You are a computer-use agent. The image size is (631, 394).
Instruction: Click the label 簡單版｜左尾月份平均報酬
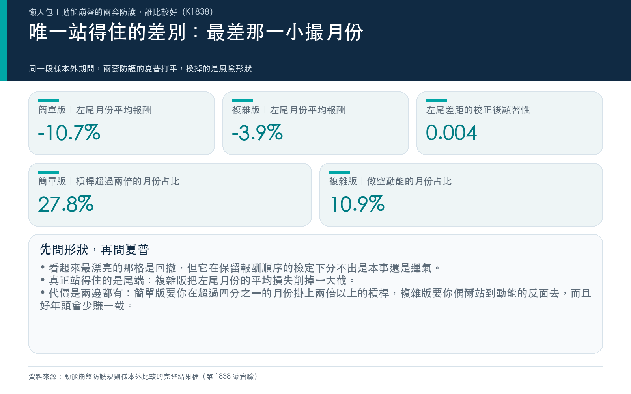tap(95, 110)
